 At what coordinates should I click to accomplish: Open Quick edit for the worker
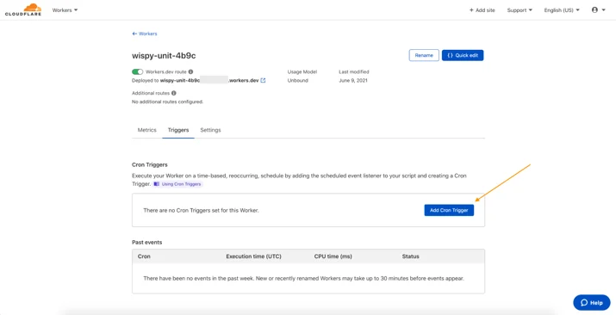463,55
